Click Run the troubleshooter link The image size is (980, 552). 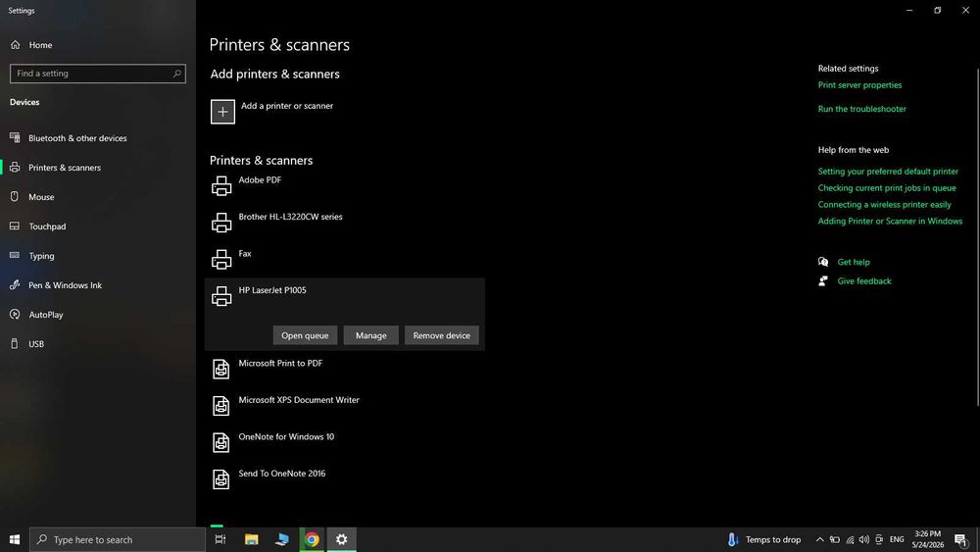click(x=861, y=109)
